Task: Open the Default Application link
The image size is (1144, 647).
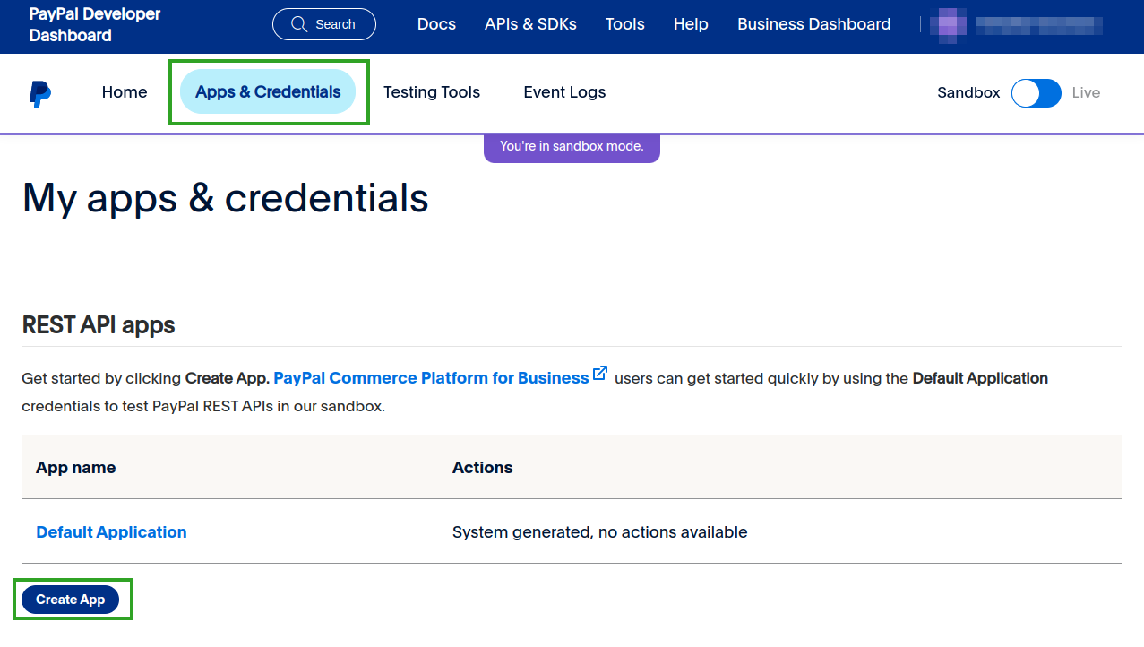Action: [111, 532]
